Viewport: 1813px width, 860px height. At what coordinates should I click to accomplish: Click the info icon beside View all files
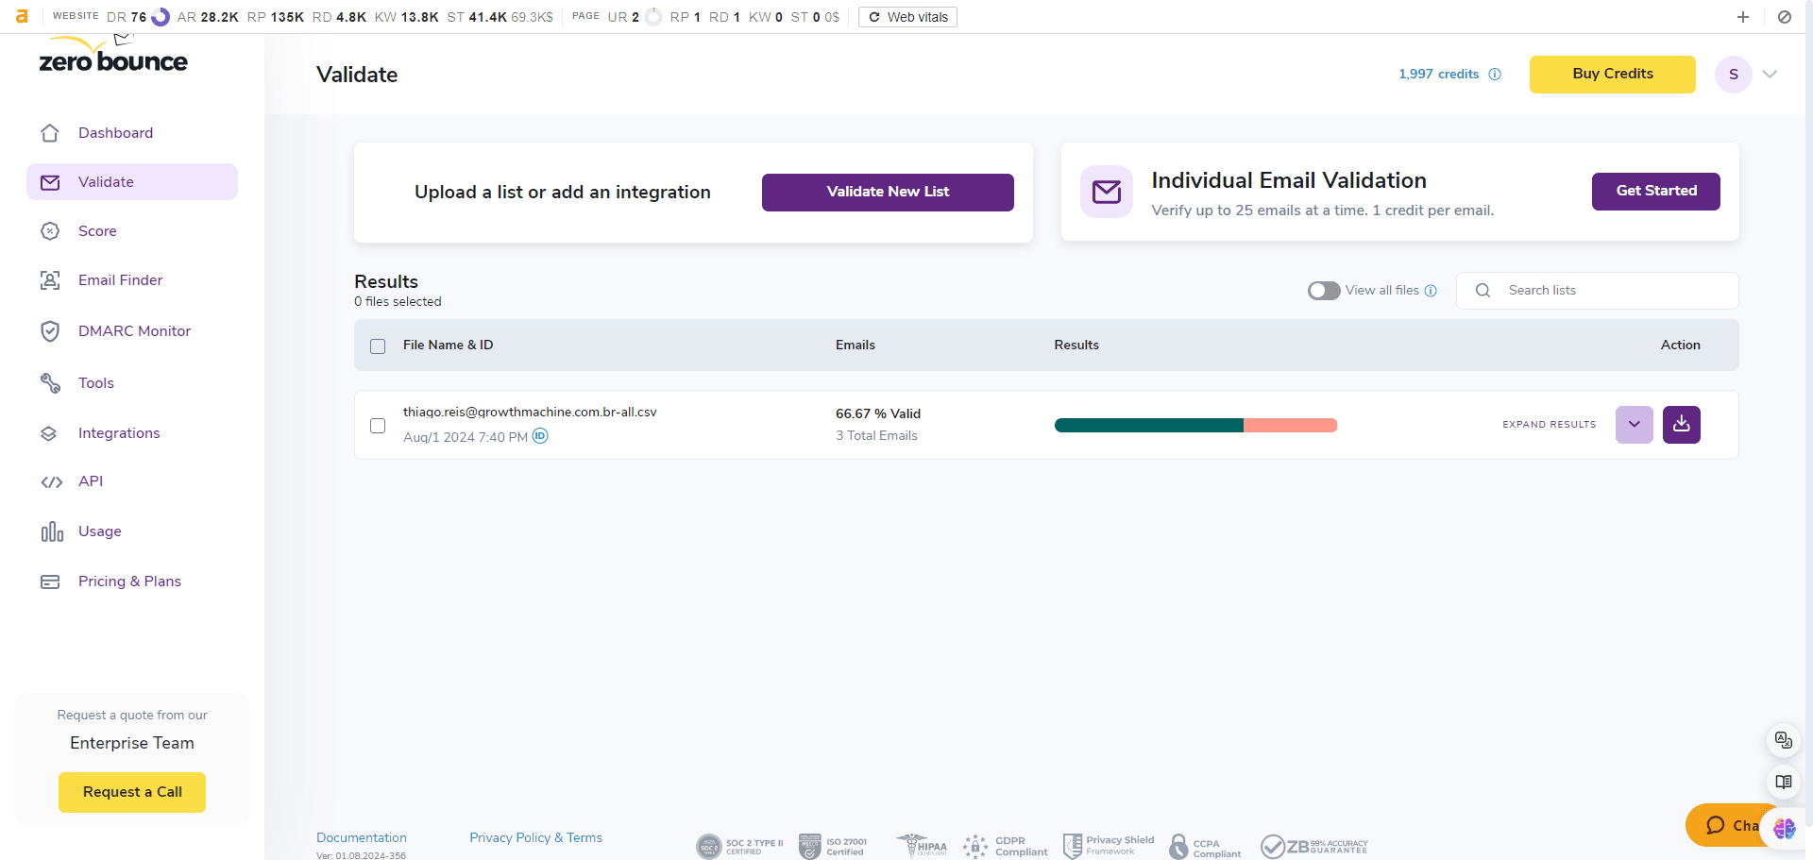(x=1431, y=291)
